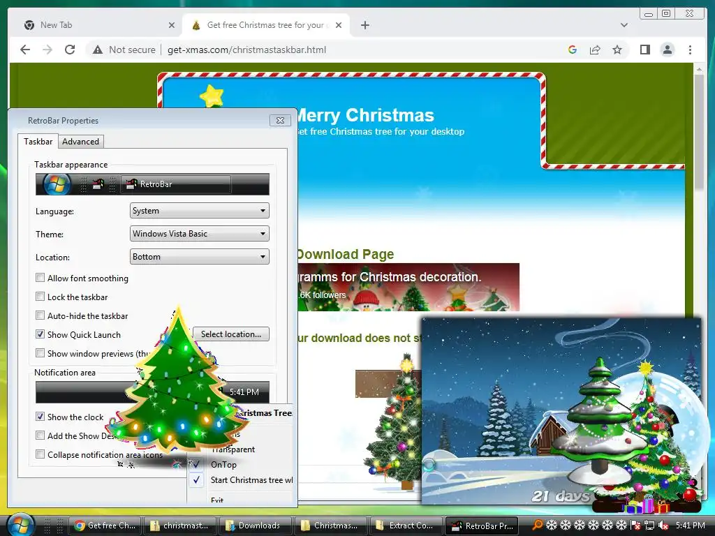Toggle Start Christmas tree with Windows option
The width and height of the screenshot is (715, 536).
click(x=241, y=480)
